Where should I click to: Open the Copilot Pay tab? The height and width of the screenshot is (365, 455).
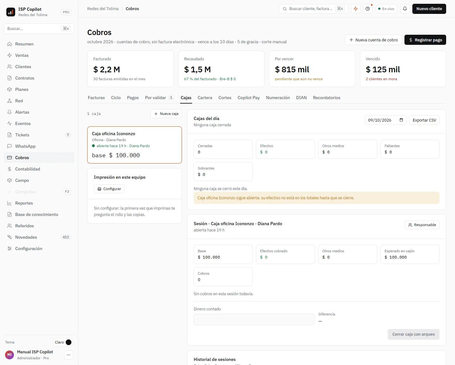[x=249, y=98]
